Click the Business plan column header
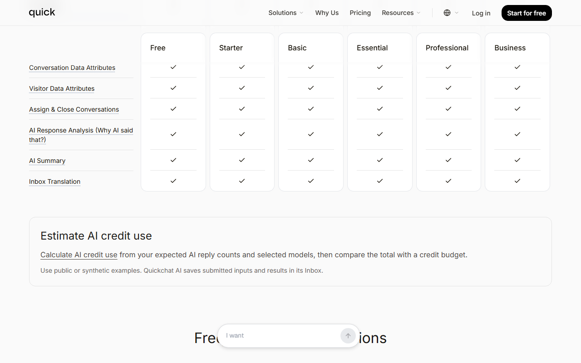Viewport: 581px width, 363px height. (x=510, y=48)
